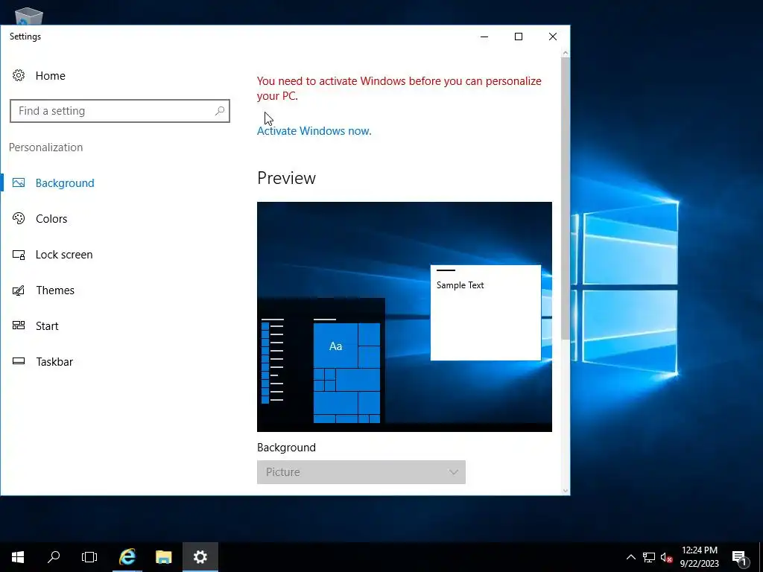This screenshot has width=763, height=572.
Task: Click the Sample Text in preview
Action: 460,285
